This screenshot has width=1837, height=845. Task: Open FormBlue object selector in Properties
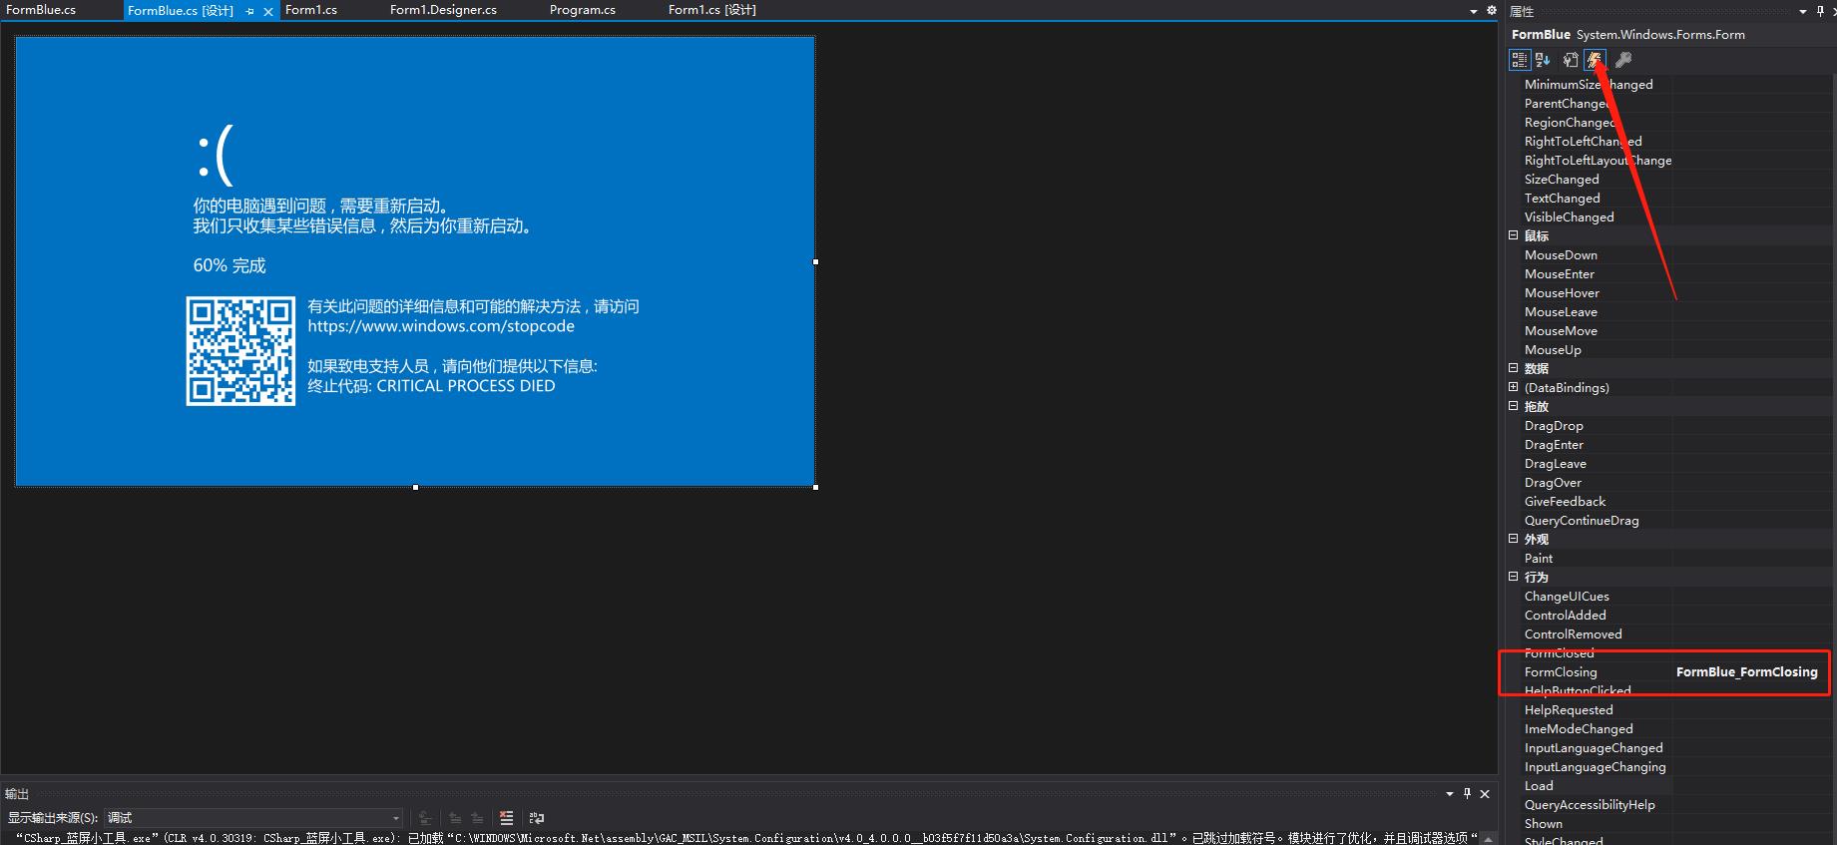tap(1670, 34)
